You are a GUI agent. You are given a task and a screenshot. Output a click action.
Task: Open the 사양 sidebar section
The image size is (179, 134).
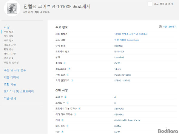pyautogui.click(x=7, y=27)
